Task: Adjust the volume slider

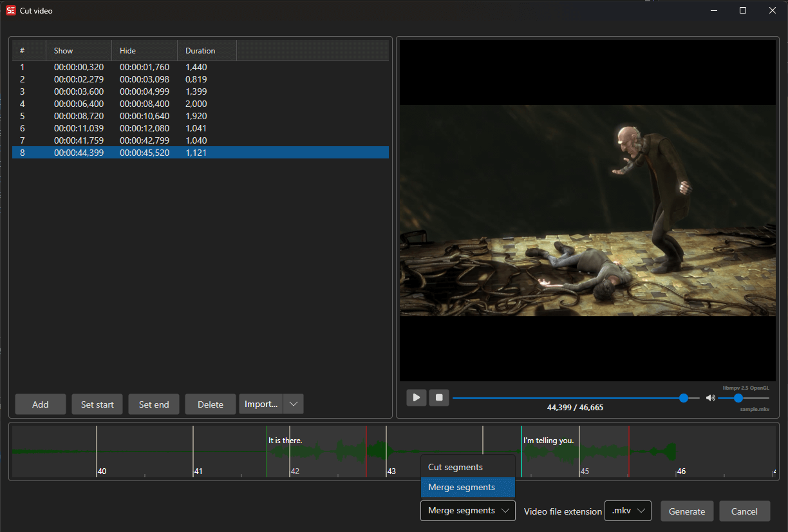Action: pyautogui.click(x=737, y=397)
